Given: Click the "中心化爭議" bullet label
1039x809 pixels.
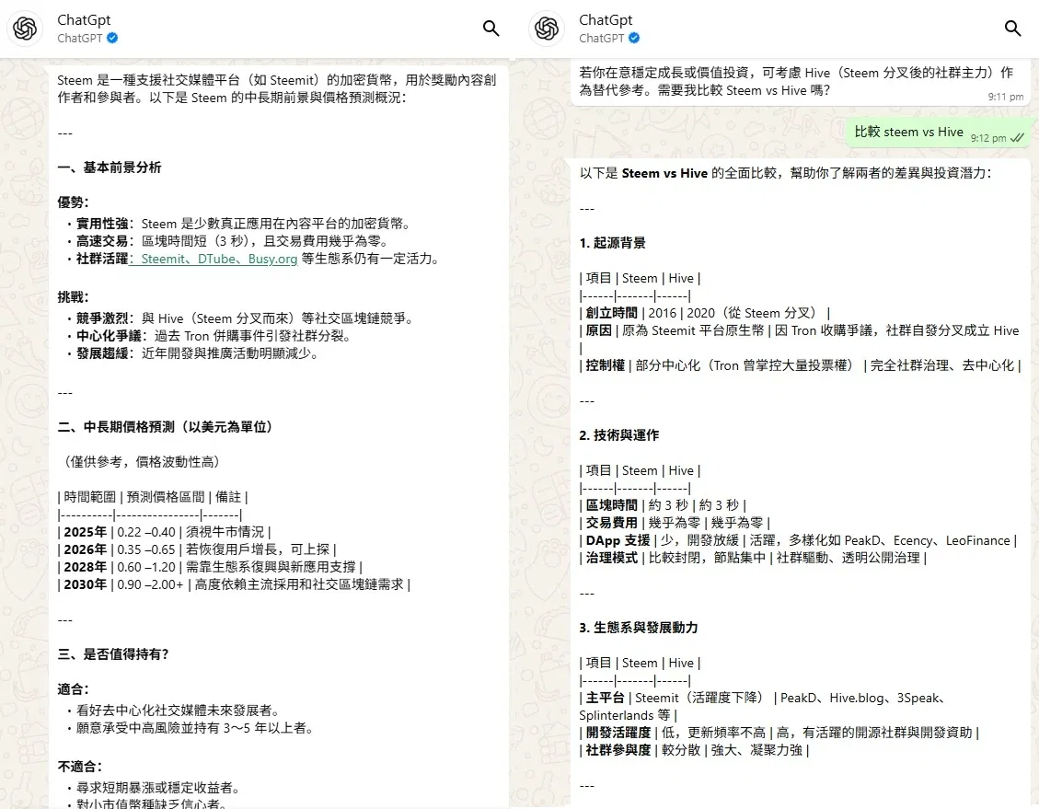Looking at the screenshot, I should 109,336.
